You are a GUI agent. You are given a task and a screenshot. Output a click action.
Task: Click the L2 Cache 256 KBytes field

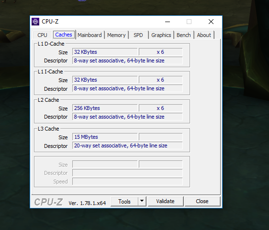tap(105, 108)
